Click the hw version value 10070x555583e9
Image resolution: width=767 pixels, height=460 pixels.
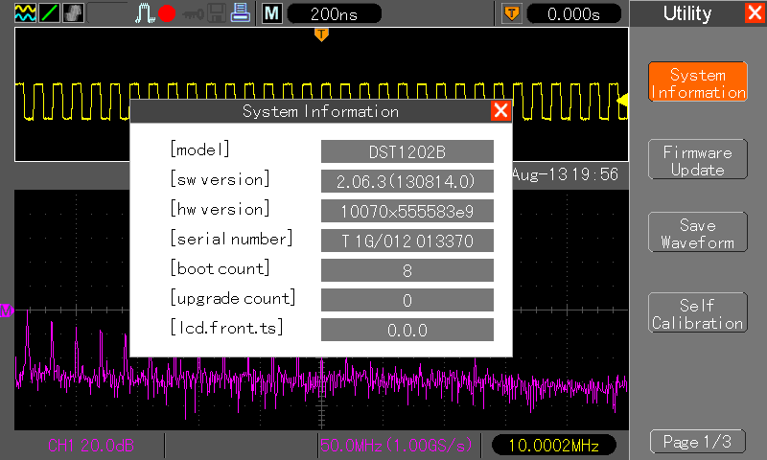[x=407, y=211]
